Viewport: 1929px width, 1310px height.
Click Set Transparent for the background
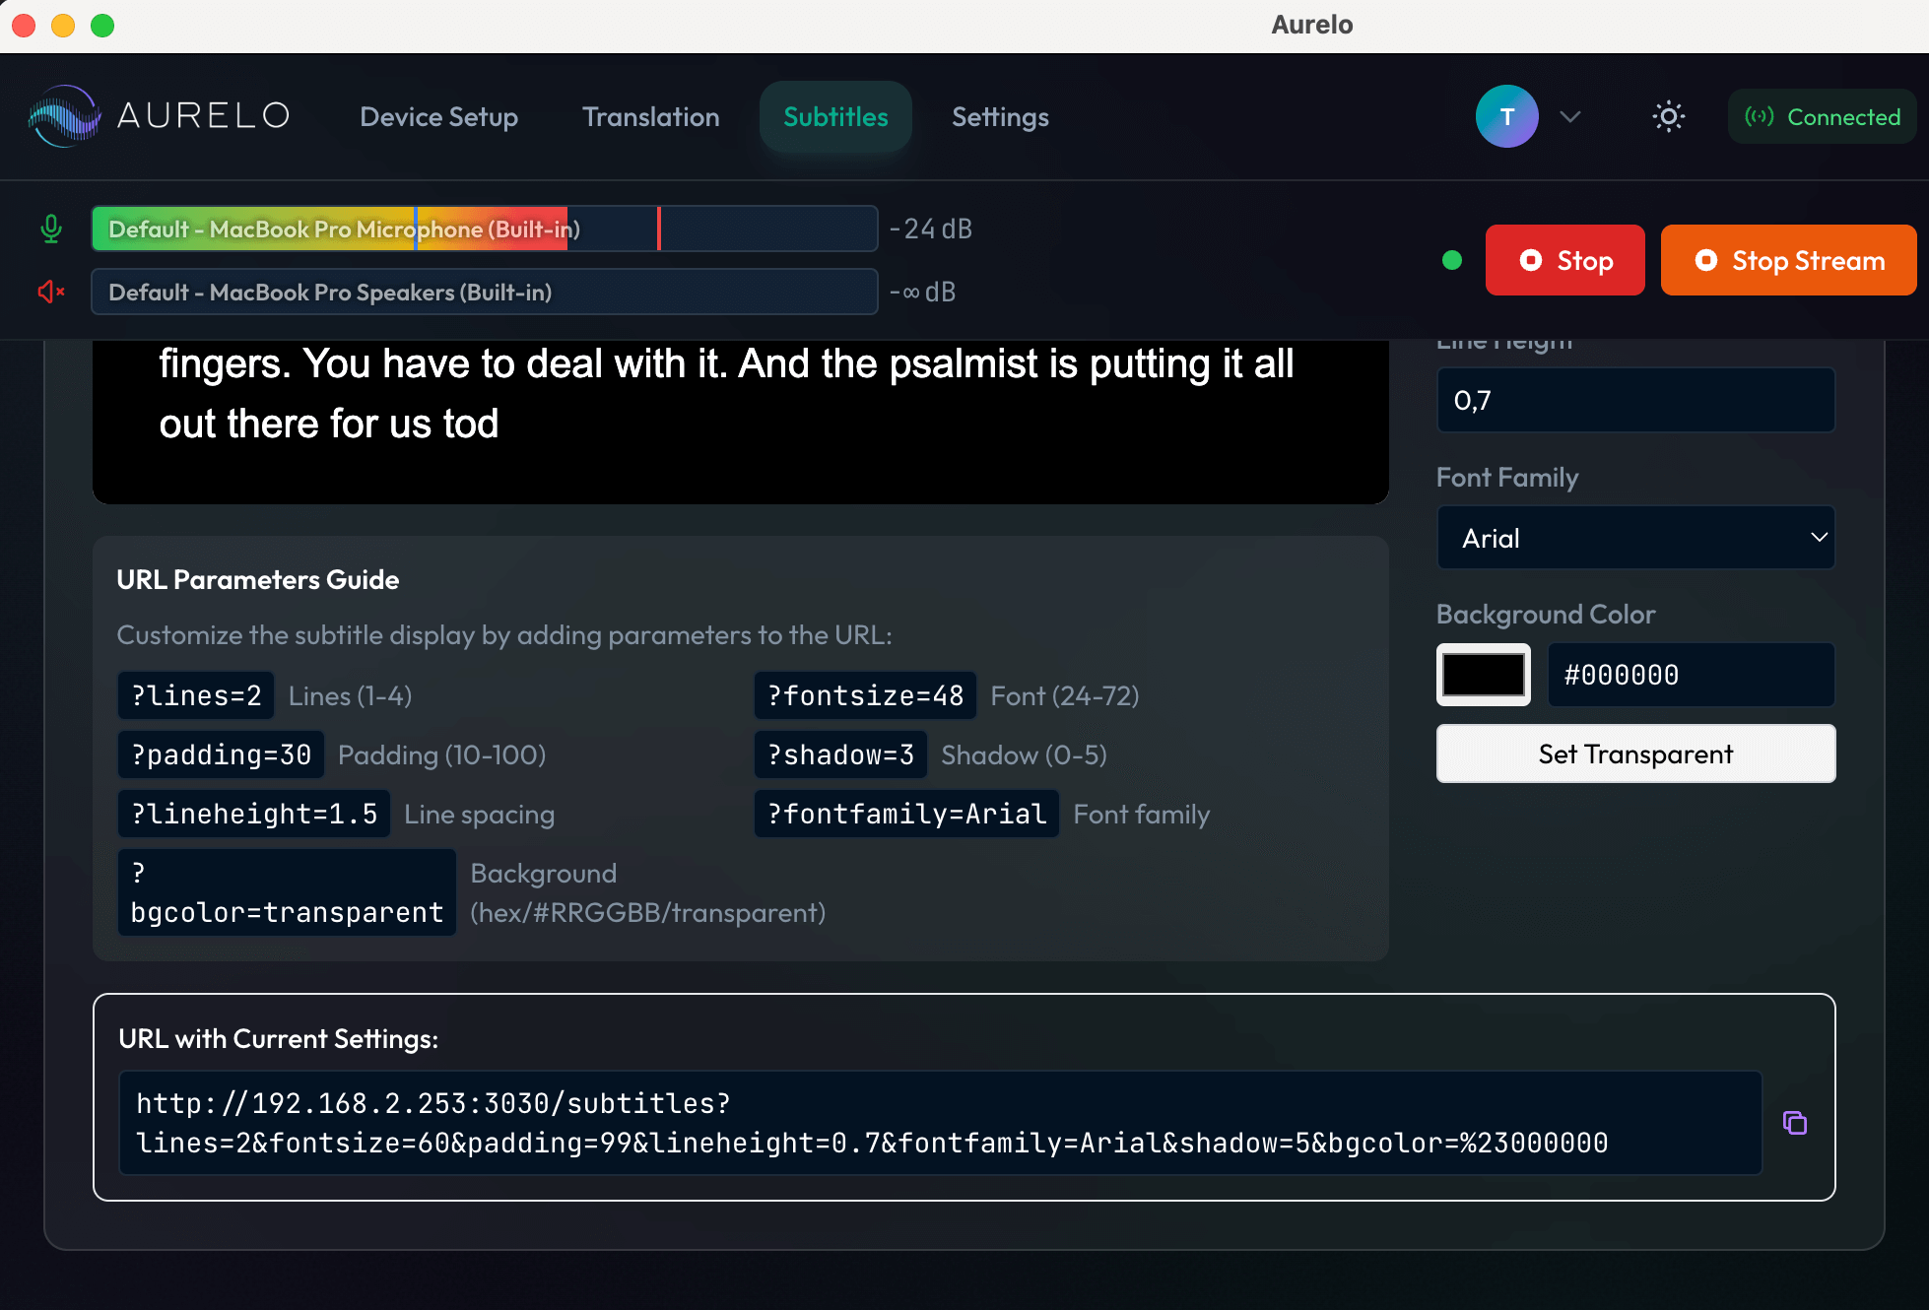1634,753
